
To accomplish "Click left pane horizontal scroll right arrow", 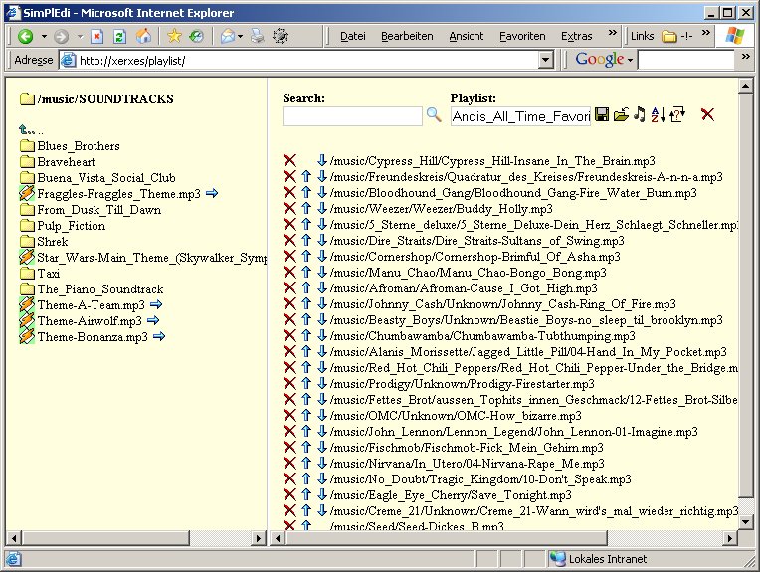I will pyautogui.click(x=259, y=537).
